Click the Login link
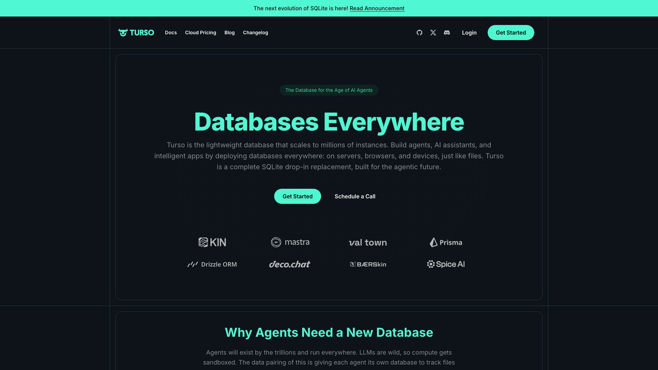 469,33
